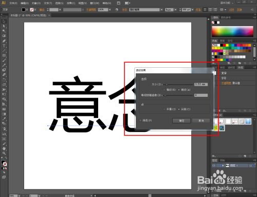Select the Shape Builder tool
Viewport: 257px width, 197px height.
4,99
